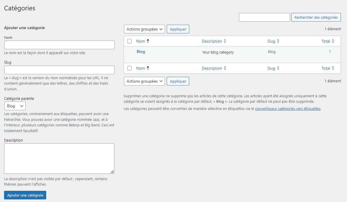Open the bottom Actions groupées dropdown

click(x=144, y=81)
